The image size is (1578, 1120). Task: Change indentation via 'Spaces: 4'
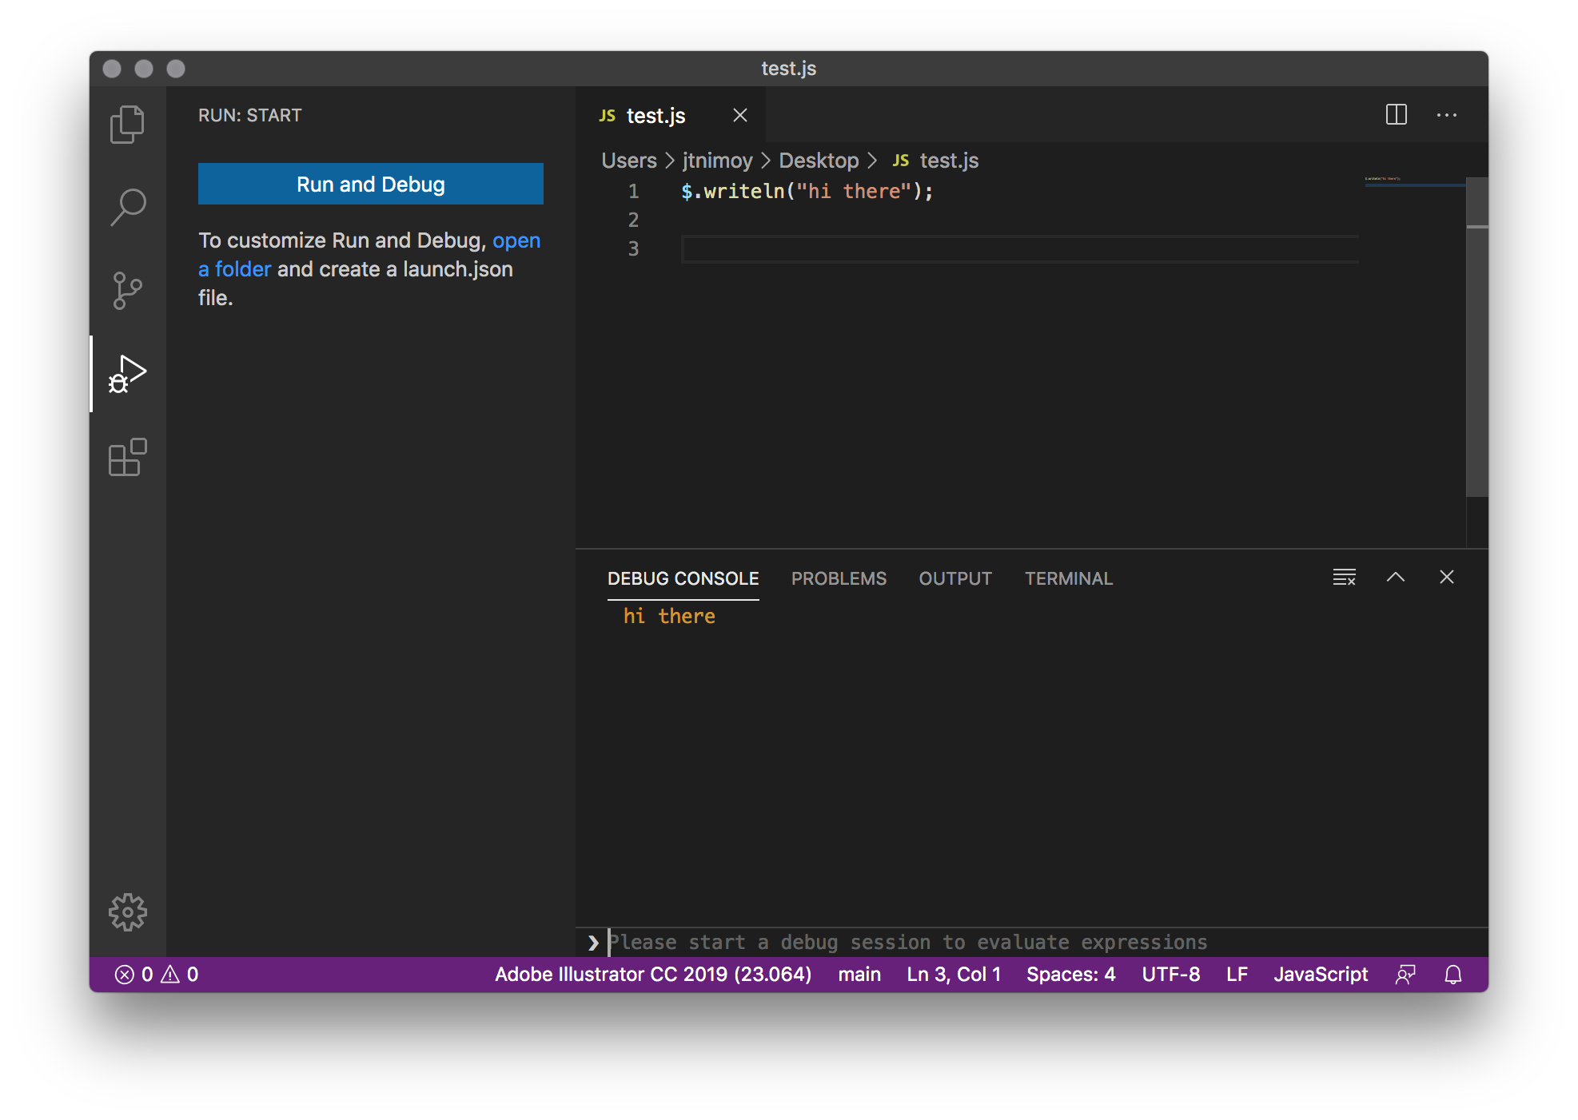(1071, 975)
